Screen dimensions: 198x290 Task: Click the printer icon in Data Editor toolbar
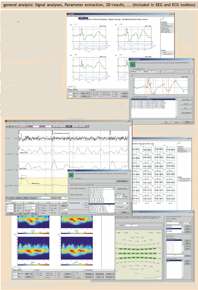pyautogui.click(x=13, y=126)
